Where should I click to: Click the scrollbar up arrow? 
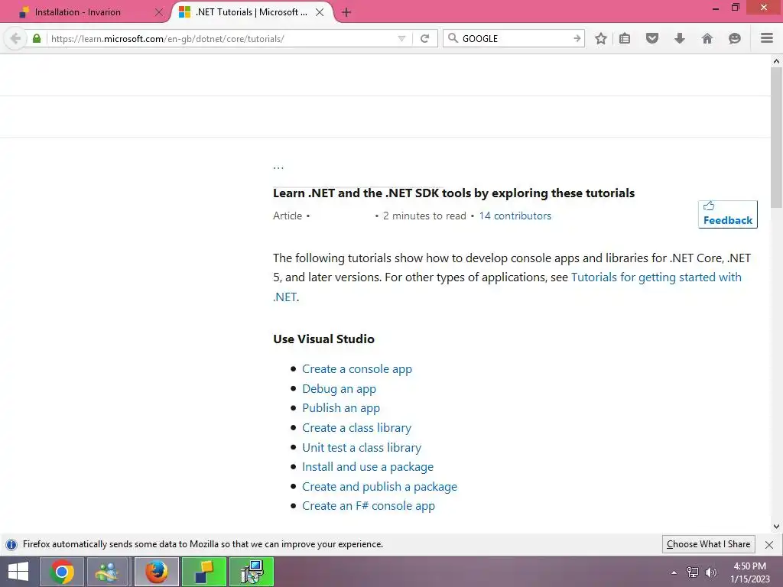pos(776,61)
